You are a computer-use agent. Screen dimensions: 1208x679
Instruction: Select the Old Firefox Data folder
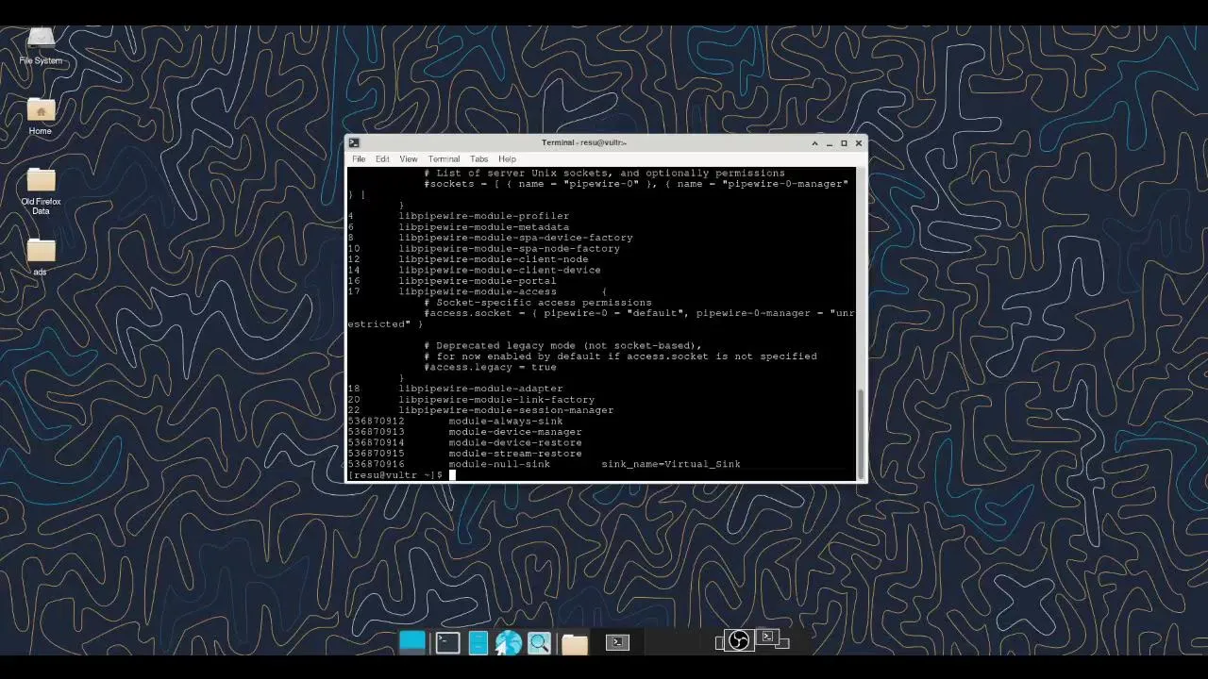(x=41, y=191)
